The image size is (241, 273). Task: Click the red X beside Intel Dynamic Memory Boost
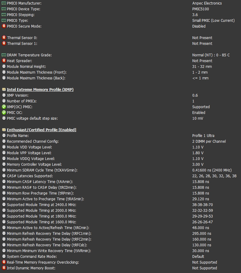pyautogui.click(x=4, y=268)
